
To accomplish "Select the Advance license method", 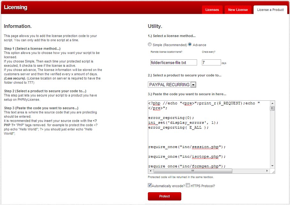I will pos(190,45).
